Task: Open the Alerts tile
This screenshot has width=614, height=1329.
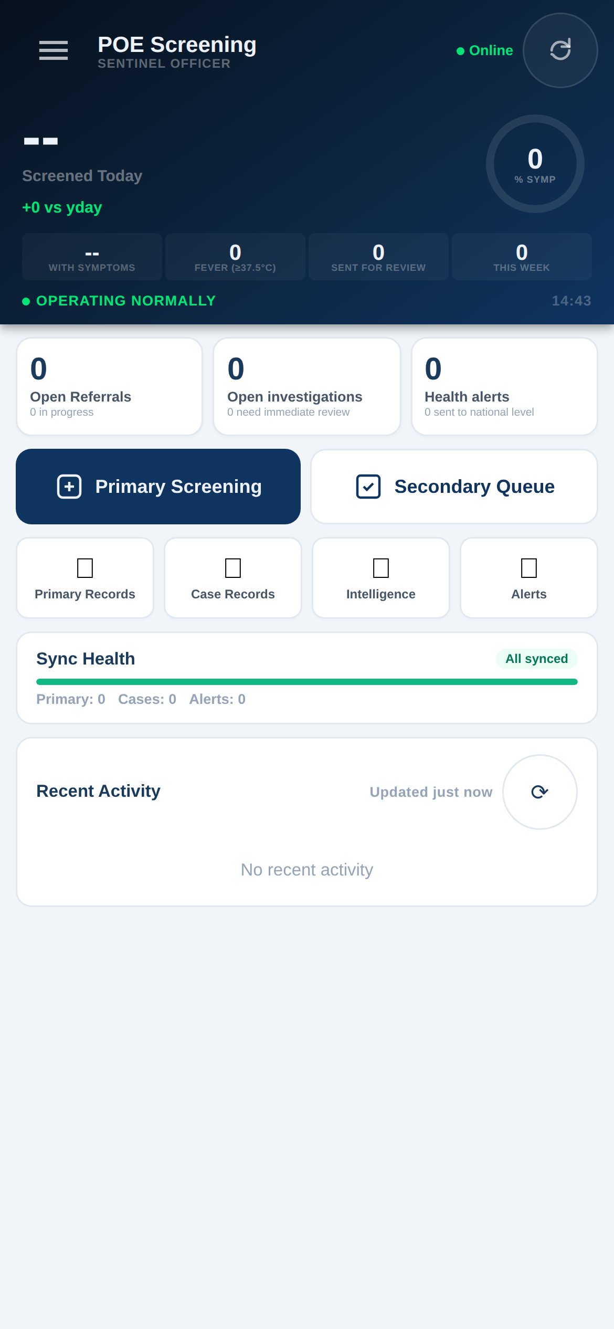Action: pyautogui.click(x=529, y=578)
